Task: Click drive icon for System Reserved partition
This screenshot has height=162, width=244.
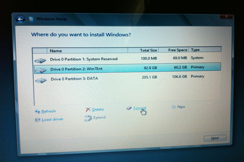Action: 40,60
